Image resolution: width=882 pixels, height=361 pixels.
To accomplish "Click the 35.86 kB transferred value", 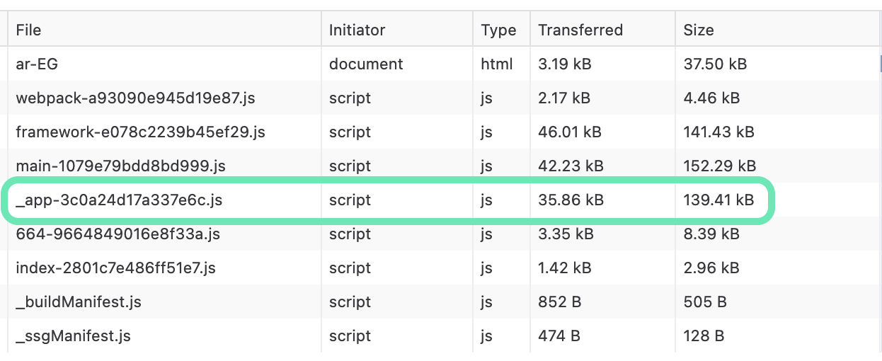I will [x=571, y=200].
